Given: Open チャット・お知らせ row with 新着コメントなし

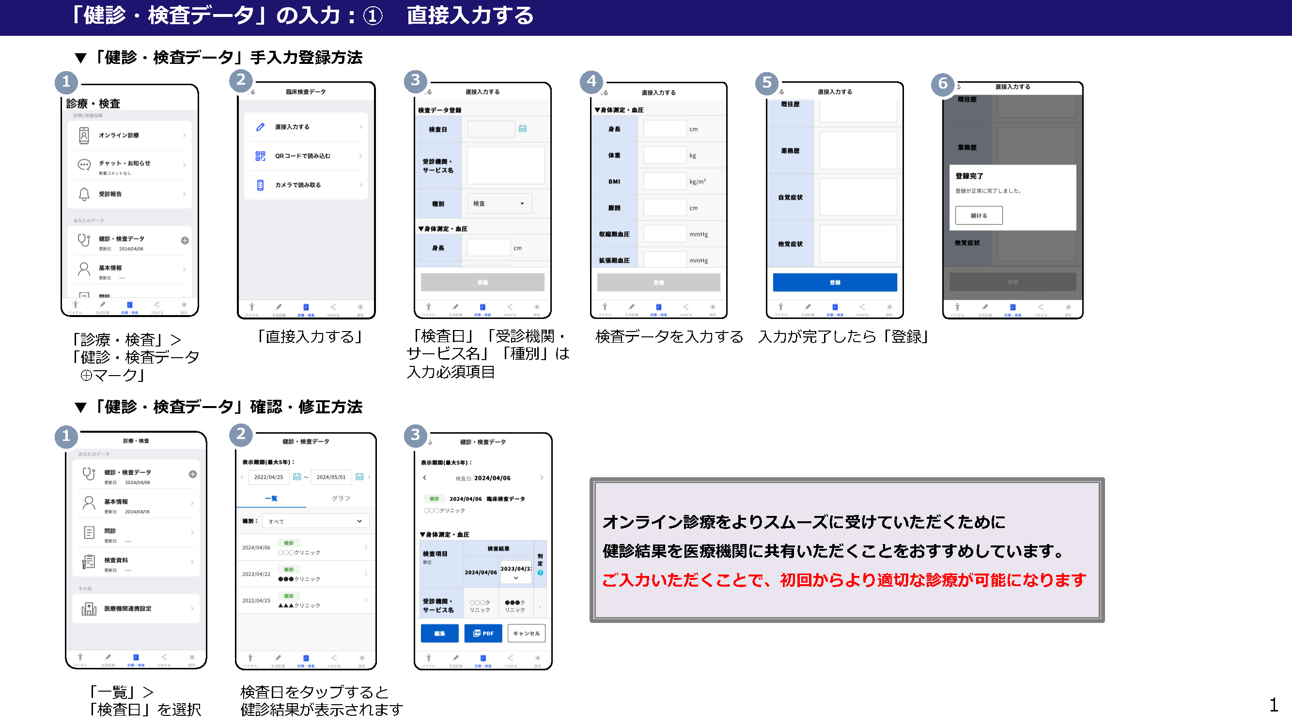Looking at the screenshot, I should tap(129, 165).
